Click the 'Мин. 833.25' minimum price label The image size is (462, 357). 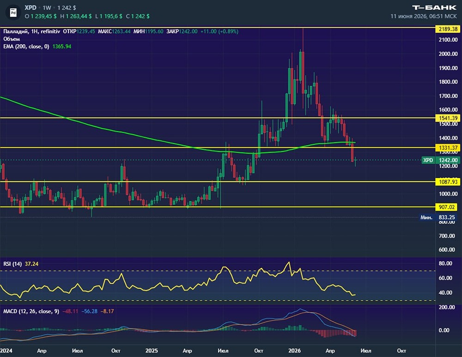pyautogui.click(x=437, y=217)
